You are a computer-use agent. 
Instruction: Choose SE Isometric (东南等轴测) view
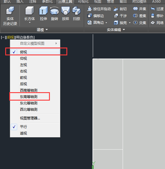tap(35, 97)
